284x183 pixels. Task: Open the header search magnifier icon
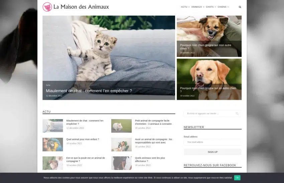240,7
